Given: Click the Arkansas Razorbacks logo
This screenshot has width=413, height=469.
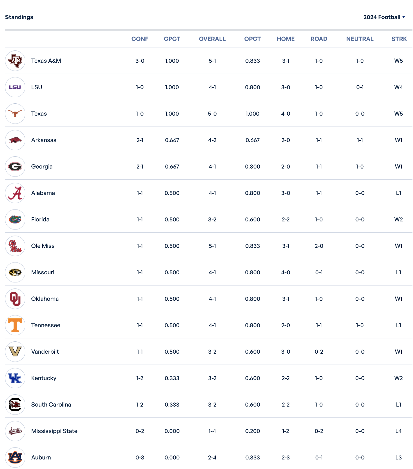Looking at the screenshot, I should tap(15, 140).
